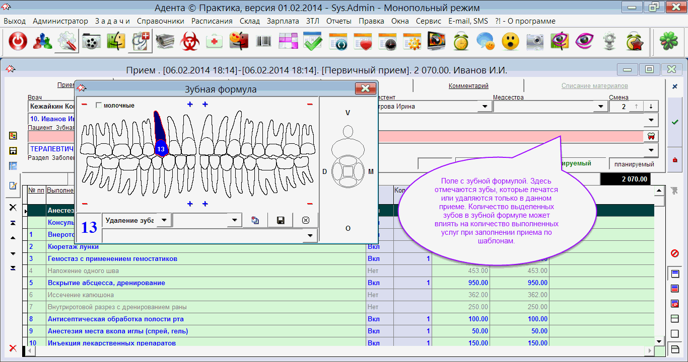Switch to the Комментарий tab

tap(468, 86)
